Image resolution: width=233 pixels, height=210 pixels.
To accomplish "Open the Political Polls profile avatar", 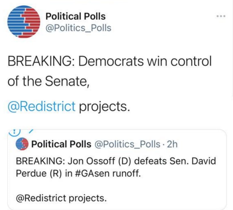I will coord(24,22).
